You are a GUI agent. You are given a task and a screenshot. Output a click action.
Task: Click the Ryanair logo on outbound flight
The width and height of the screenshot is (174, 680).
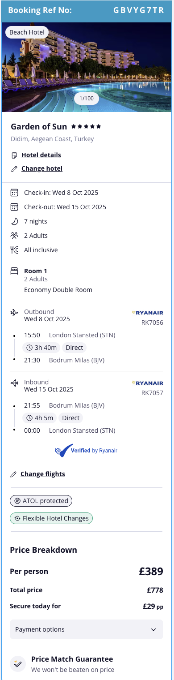[148, 312]
